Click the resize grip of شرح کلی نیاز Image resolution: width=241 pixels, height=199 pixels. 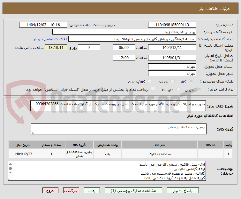[x=32, y=110]
